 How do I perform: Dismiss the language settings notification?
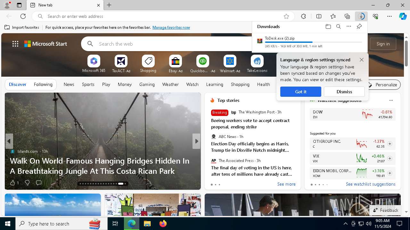point(344,92)
